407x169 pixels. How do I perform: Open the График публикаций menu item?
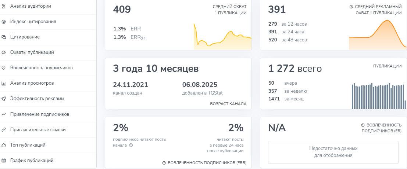pos(48,161)
